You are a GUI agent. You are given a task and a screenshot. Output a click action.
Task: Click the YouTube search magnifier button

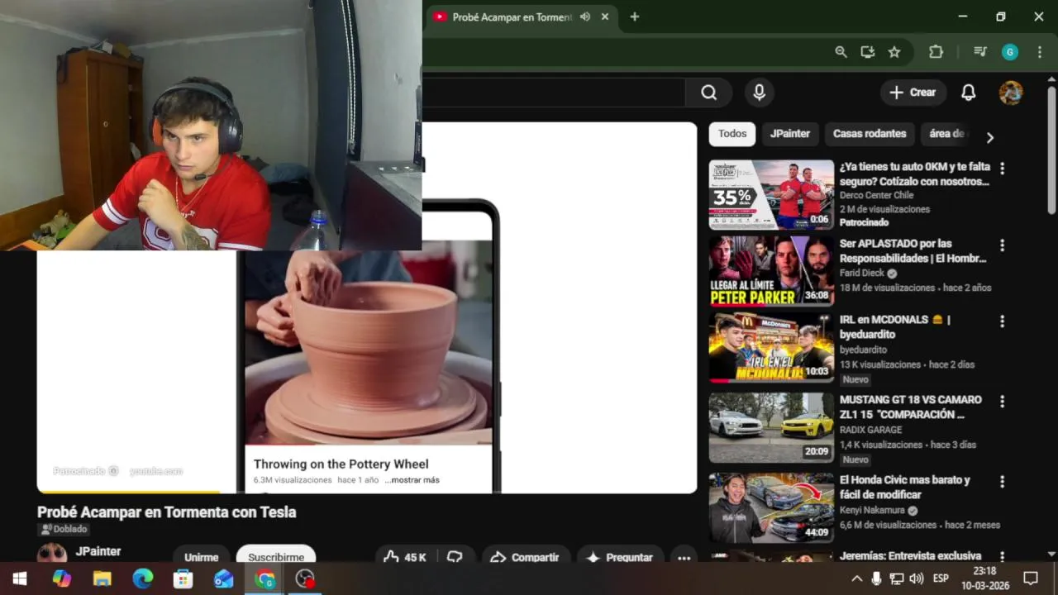708,93
